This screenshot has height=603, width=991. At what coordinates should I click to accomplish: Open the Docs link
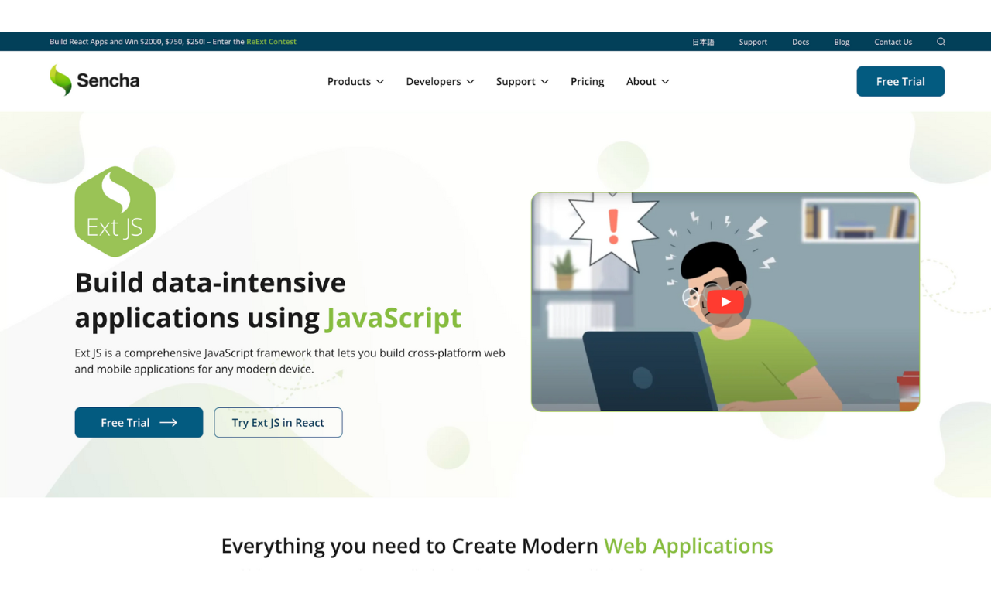[801, 42]
